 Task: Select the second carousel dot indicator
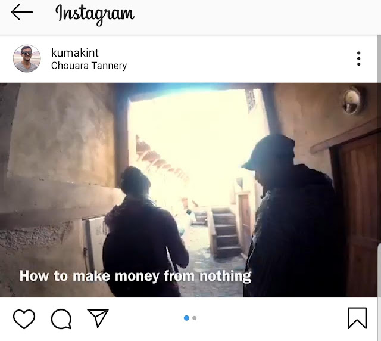coord(195,318)
